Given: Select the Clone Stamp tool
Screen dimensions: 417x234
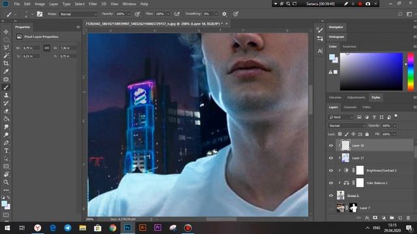Looking at the screenshot, I should (x=6, y=96).
